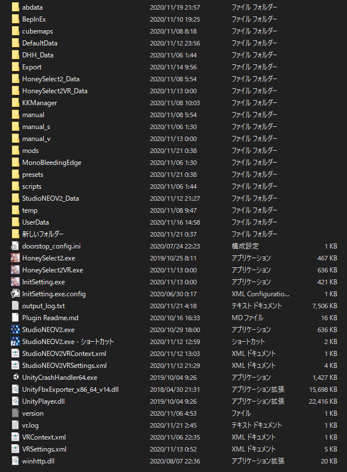Click the 構成設定 type cell
The width and height of the screenshot is (347, 472).
245,246
